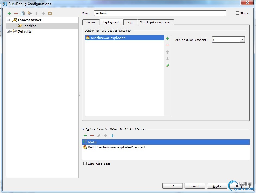Remove selected before launch task

click(x=92, y=136)
